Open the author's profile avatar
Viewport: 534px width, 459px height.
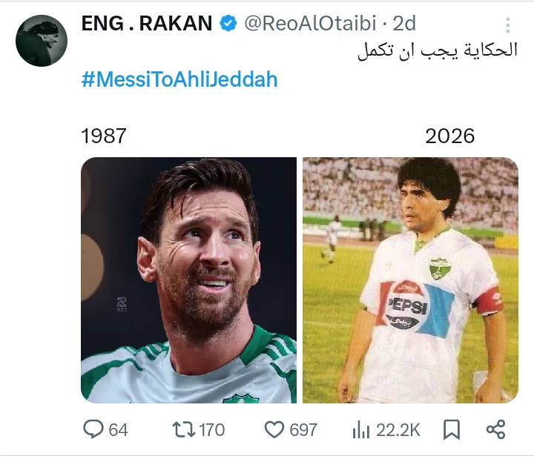pos(42,39)
